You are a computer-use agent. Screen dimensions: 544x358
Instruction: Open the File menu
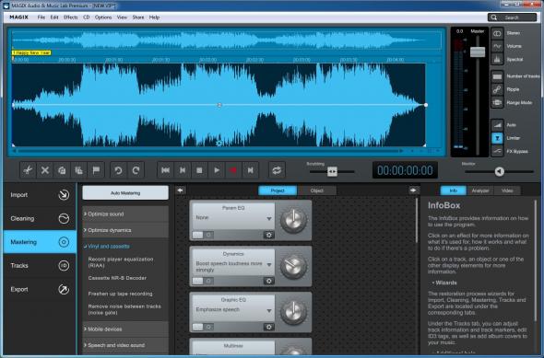pyautogui.click(x=41, y=17)
